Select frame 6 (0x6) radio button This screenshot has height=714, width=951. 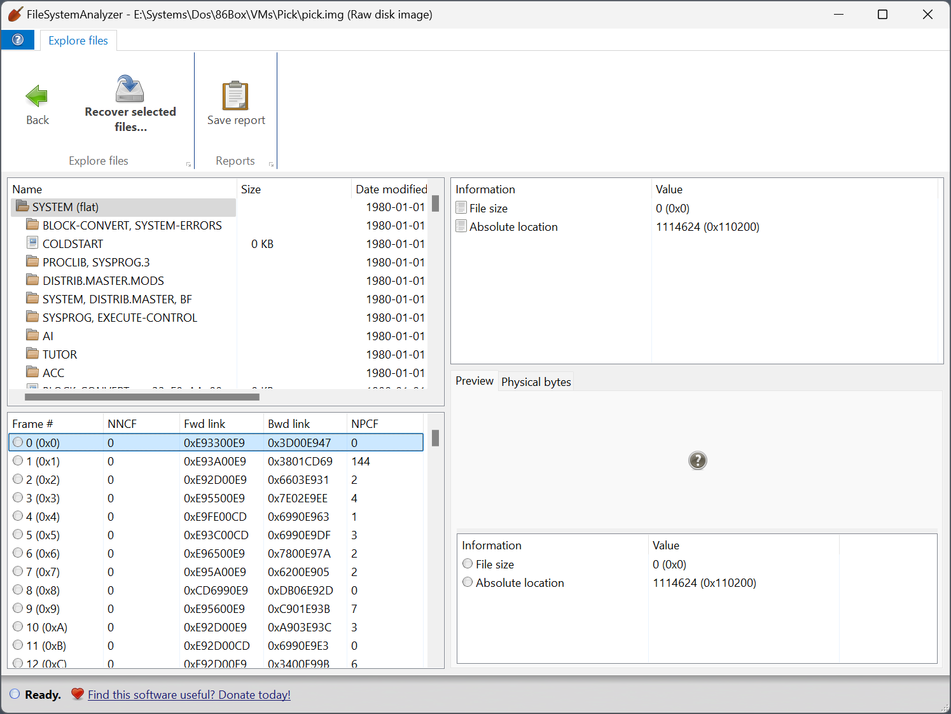pos(18,553)
